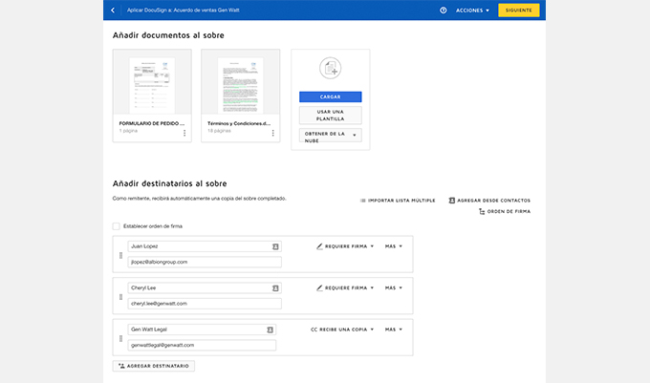Click the back arrow in header

click(x=113, y=11)
